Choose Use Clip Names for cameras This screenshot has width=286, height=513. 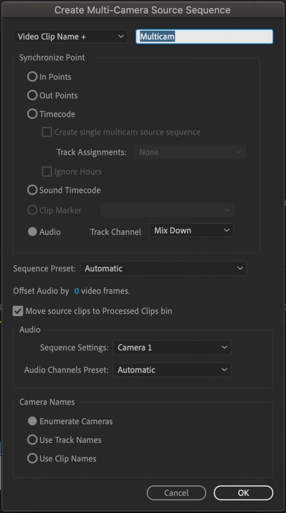(32, 459)
